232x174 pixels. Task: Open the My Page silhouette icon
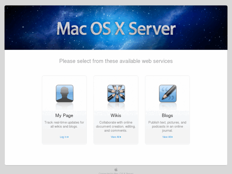(x=64, y=94)
